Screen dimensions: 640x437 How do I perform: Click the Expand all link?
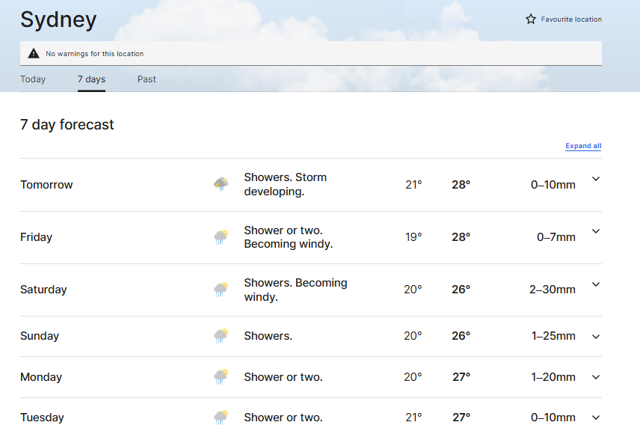(583, 146)
